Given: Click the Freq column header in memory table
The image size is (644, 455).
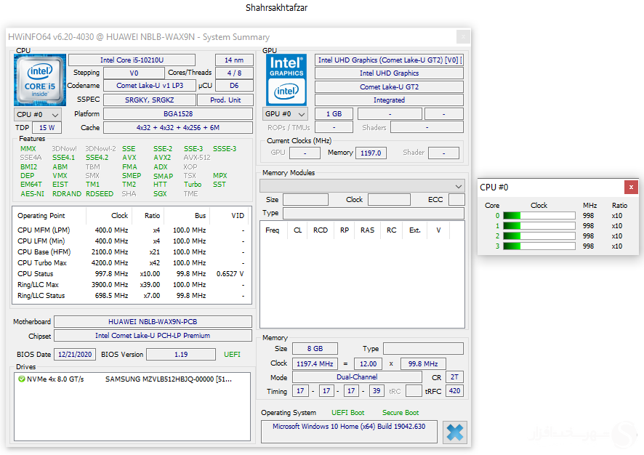Looking at the screenshot, I should click(x=273, y=230).
